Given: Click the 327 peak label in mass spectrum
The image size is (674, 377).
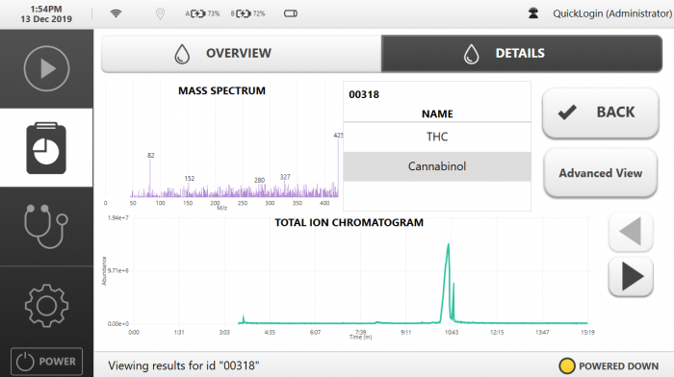Looking at the screenshot, I should pyautogui.click(x=285, y=177).
